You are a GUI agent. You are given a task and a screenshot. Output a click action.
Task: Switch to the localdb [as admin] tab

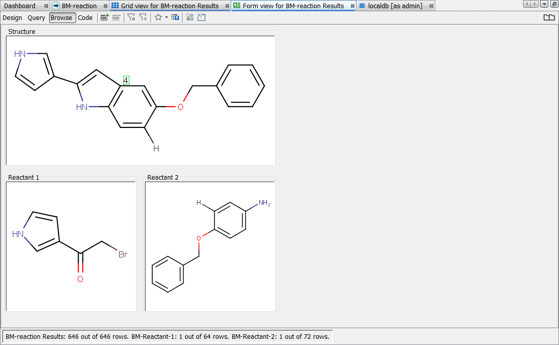coord(395,6)
